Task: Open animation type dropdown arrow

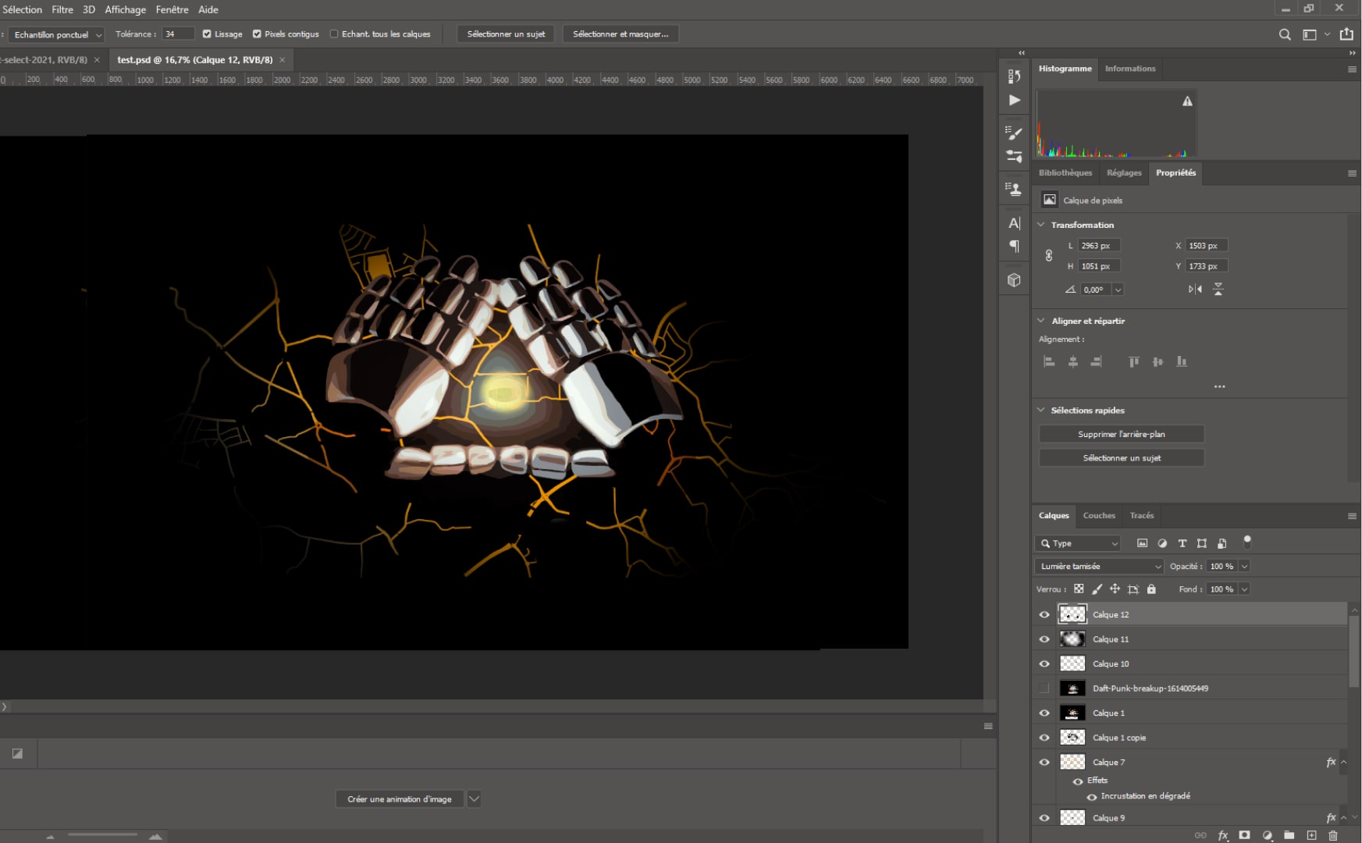Action: (x=474, y=799)
